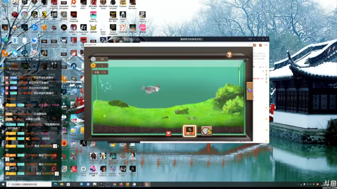
Task: Open the question mark help button in the fish tank game
Action: click(x=229, y=55)
